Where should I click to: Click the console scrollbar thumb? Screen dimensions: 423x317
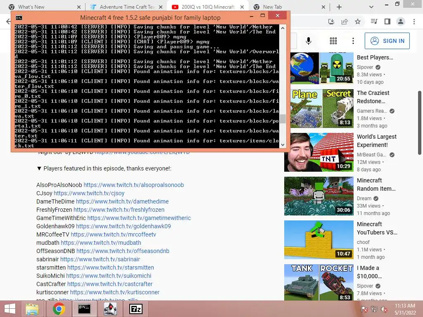[x=283, y=119]
